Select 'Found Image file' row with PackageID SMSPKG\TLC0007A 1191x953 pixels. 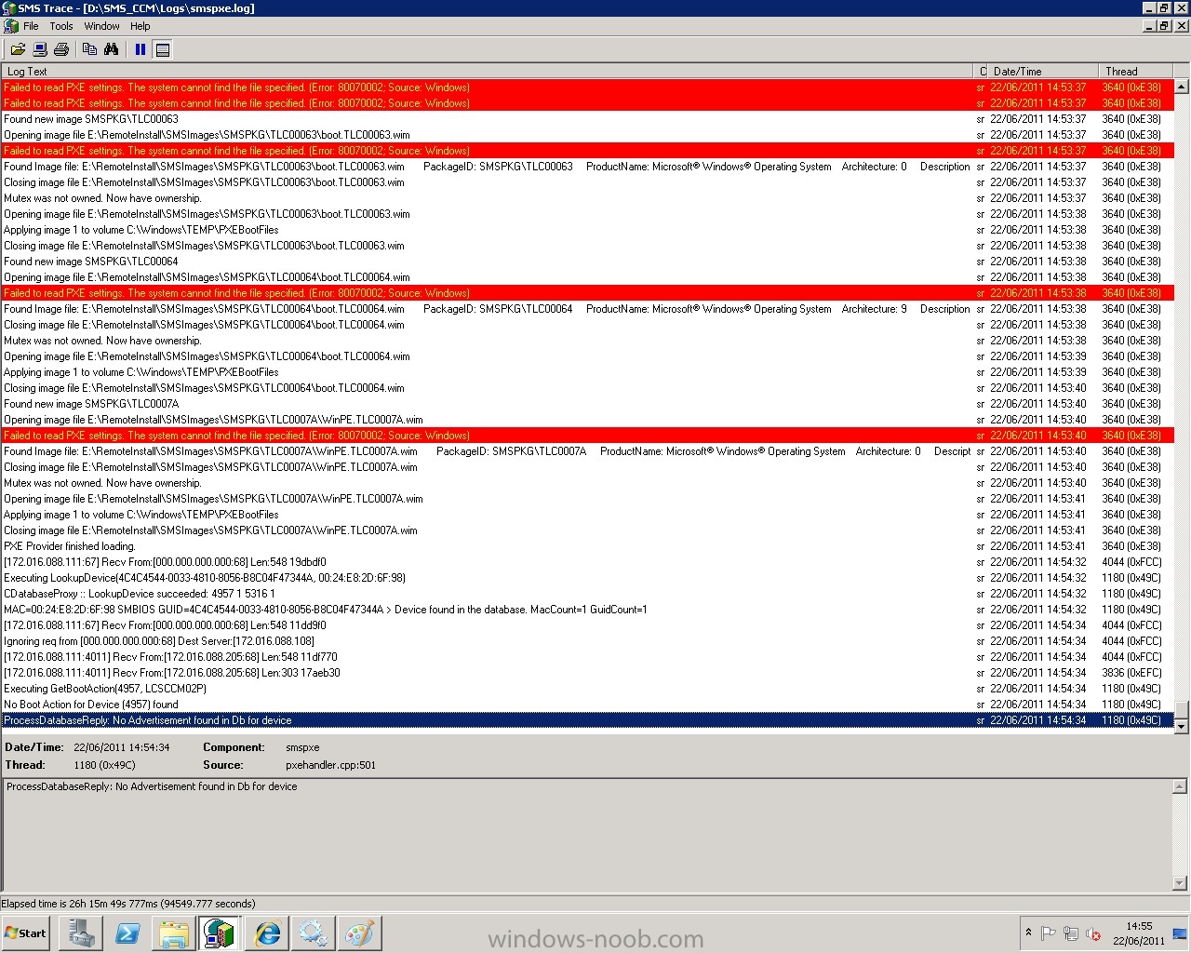pos(588,451)
